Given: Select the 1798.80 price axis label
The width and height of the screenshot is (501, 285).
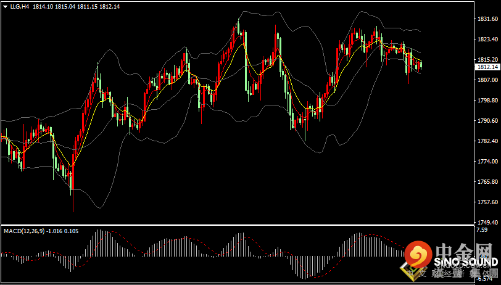Looking at the screenshot, I should pos(488,101).
